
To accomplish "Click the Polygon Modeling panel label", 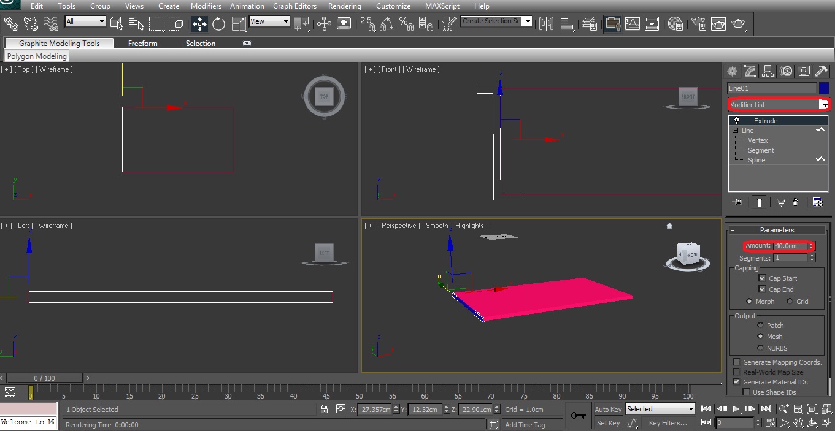I will click(x=37, y=56).
